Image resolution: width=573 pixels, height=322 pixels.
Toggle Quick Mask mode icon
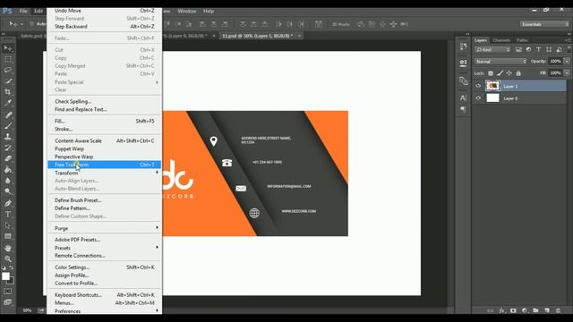tap(8, 292)
